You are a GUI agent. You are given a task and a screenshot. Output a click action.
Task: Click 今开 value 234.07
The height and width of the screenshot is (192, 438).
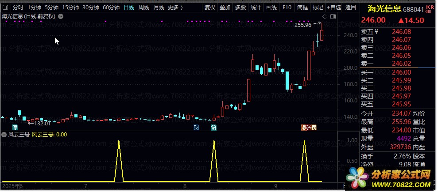coord(401,113)
